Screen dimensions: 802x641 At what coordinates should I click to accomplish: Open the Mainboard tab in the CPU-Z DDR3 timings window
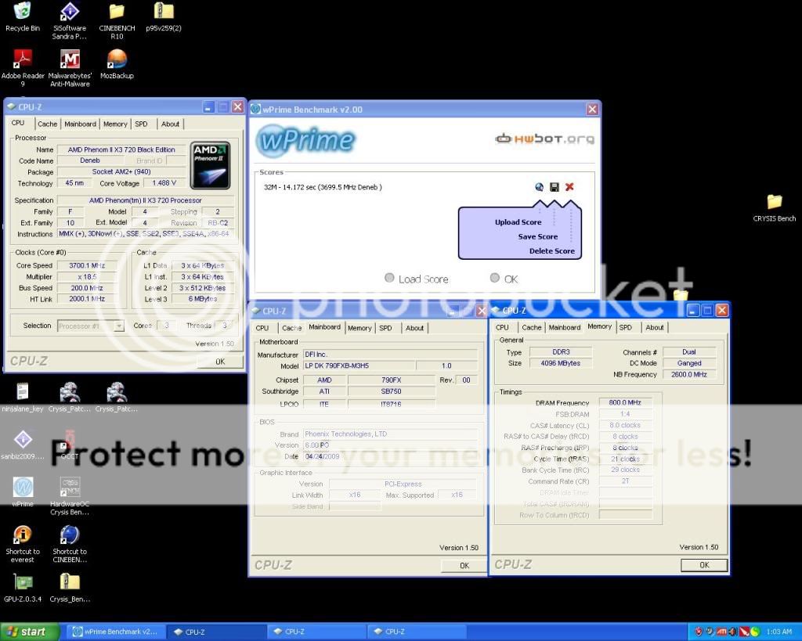point(565,327)
